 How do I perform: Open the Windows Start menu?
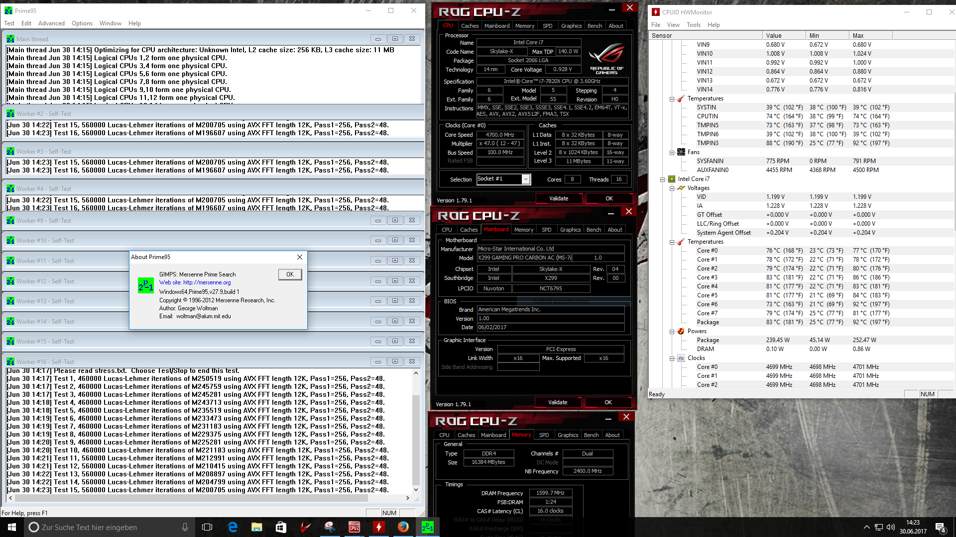[x=12, y=527]
